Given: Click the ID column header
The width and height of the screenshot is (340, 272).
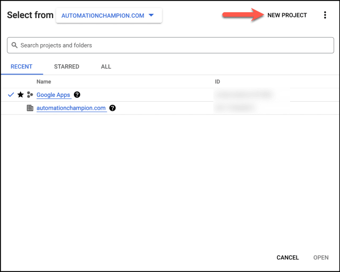Looking at the screenshot, I should pyautogui.click(x=217, y=81).
